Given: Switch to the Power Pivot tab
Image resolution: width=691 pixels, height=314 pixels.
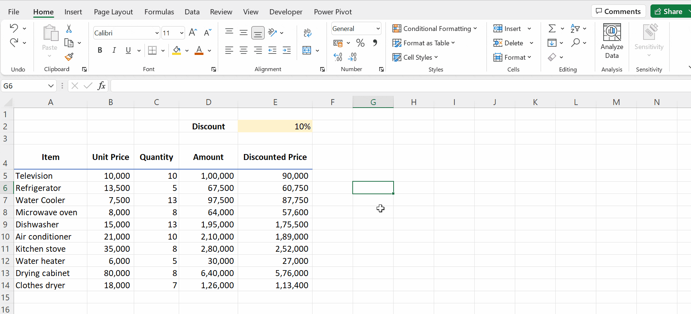Looking at the screenshot, I should pos(333,12).
